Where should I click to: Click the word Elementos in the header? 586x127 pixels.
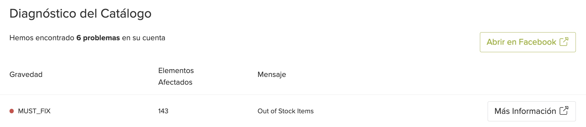pyautogui.click(x=176, y=71)
